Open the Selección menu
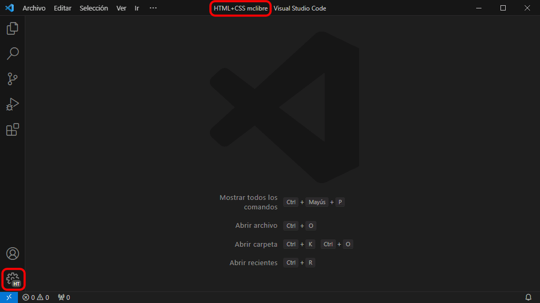This screenshot has width=540, height=303. coord(94,8)
